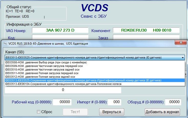Click the value field showing 0
The image size is (188, 118).
click(x=63, y=90)
